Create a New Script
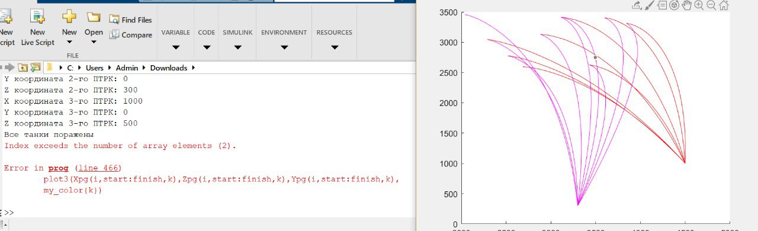 [7, 27]
